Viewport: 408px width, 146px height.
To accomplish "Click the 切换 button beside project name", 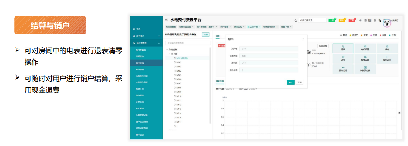I will (206, 34).
